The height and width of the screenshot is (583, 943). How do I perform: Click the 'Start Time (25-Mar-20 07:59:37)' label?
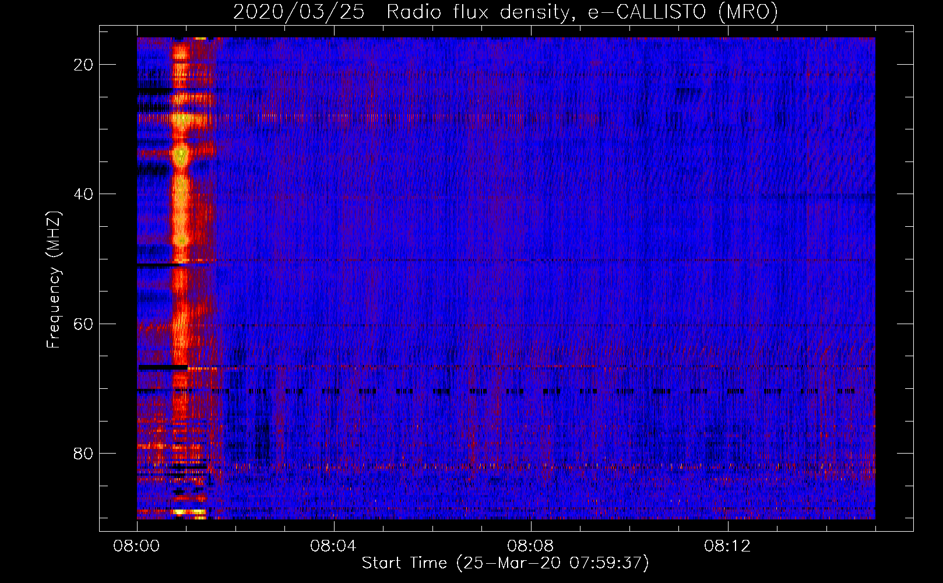pos(505,563)
